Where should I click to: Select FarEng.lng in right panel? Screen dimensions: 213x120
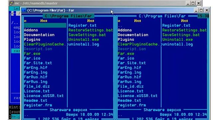pyautogui.click(x=129, y=72)
